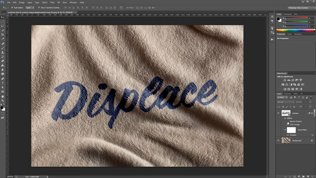Add a Channel Mixer adjustment
The image size is (316, 178).
(299, 85)
